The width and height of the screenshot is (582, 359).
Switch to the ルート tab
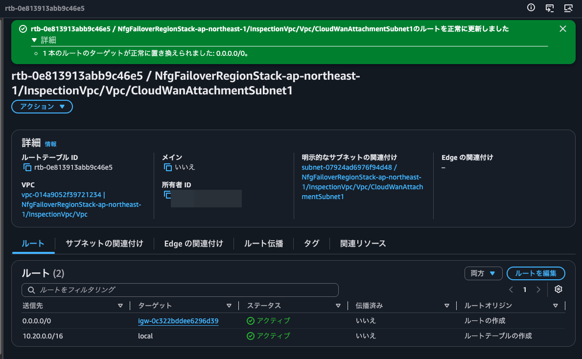(x=33, y=243)
